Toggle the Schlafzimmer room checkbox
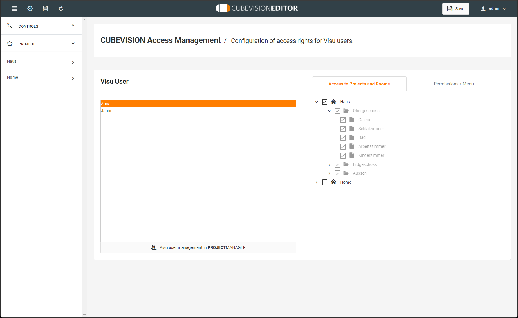 click(x=343, y=129)
